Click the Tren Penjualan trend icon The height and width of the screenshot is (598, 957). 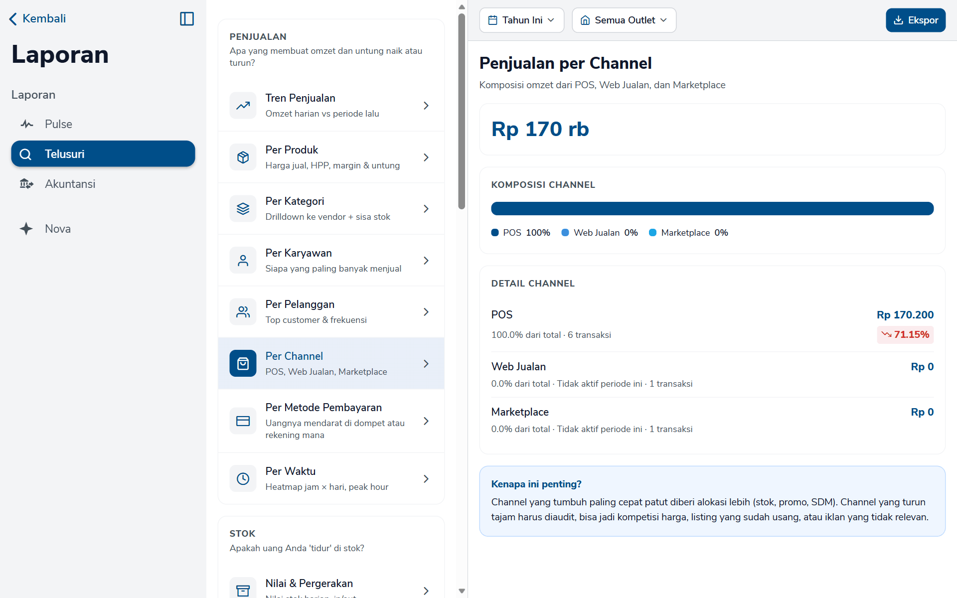243,106
